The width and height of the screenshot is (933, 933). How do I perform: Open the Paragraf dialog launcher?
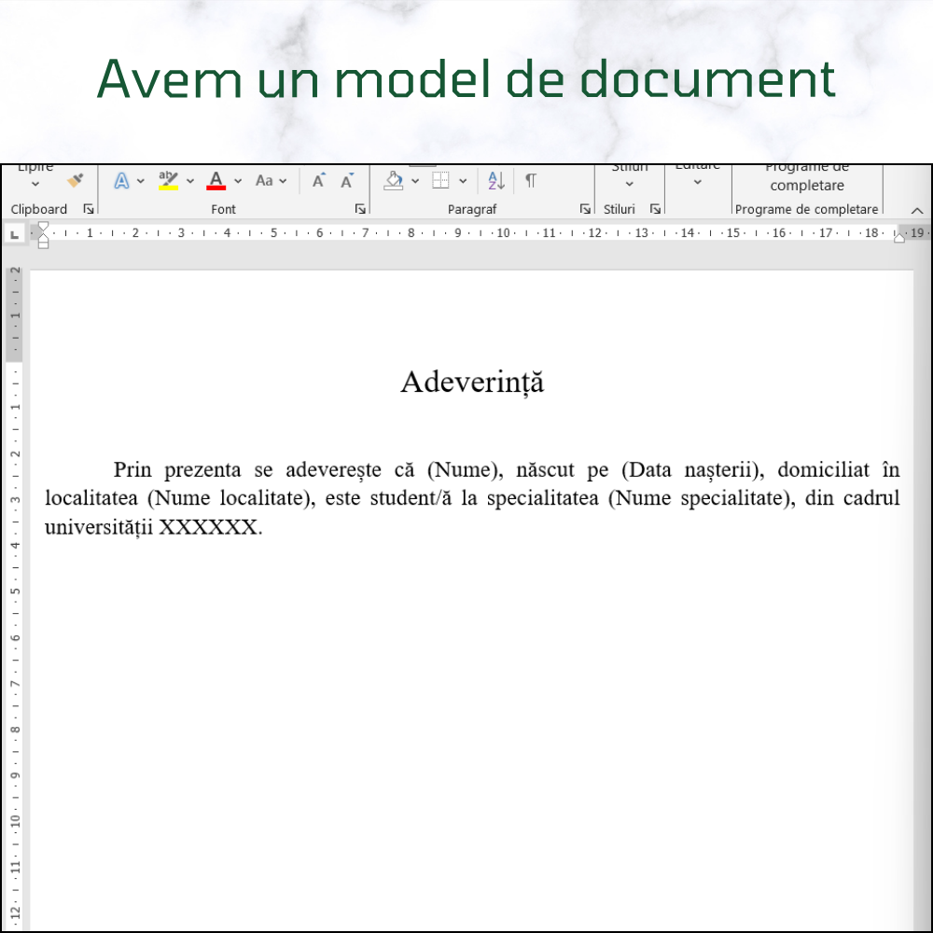pyautogui.click(x=585, y=209)
